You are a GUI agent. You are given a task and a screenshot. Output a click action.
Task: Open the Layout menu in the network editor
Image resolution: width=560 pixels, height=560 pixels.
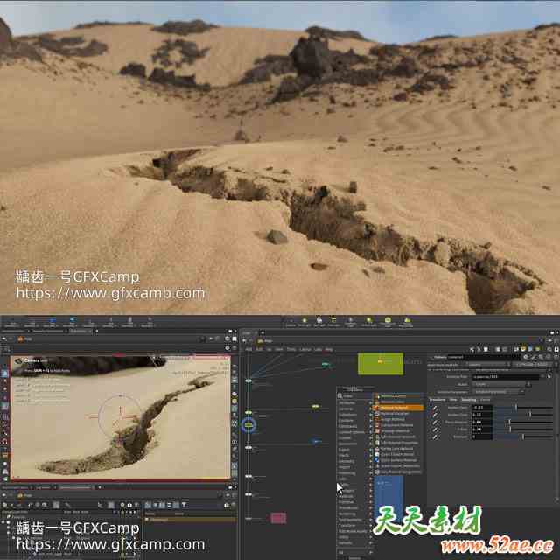pos(305,349)
